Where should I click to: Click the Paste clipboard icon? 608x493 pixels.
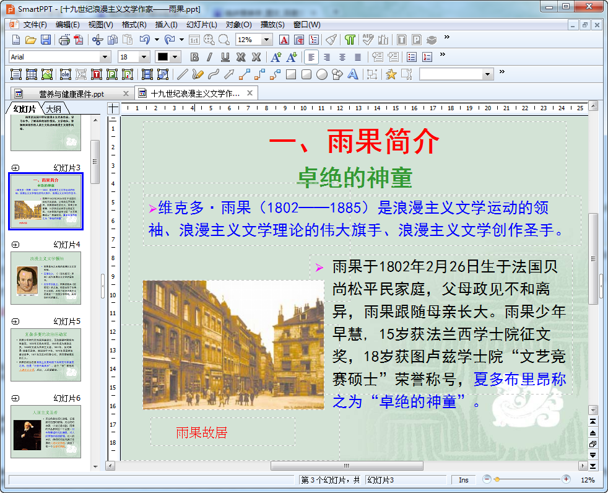coord(127,40)
